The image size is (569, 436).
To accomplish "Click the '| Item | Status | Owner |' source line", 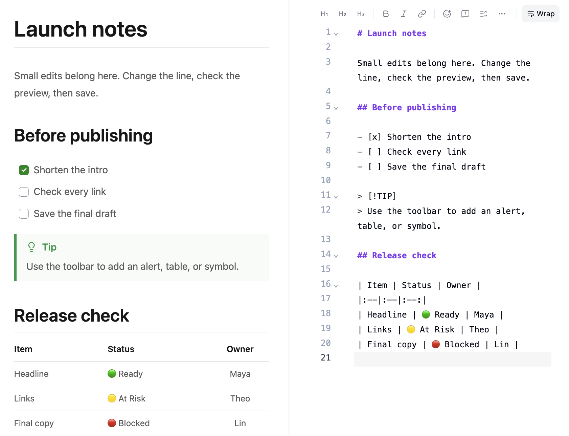I will click(419, 285).
